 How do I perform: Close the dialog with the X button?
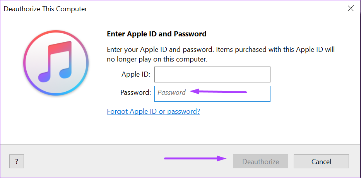pos(351,9)
